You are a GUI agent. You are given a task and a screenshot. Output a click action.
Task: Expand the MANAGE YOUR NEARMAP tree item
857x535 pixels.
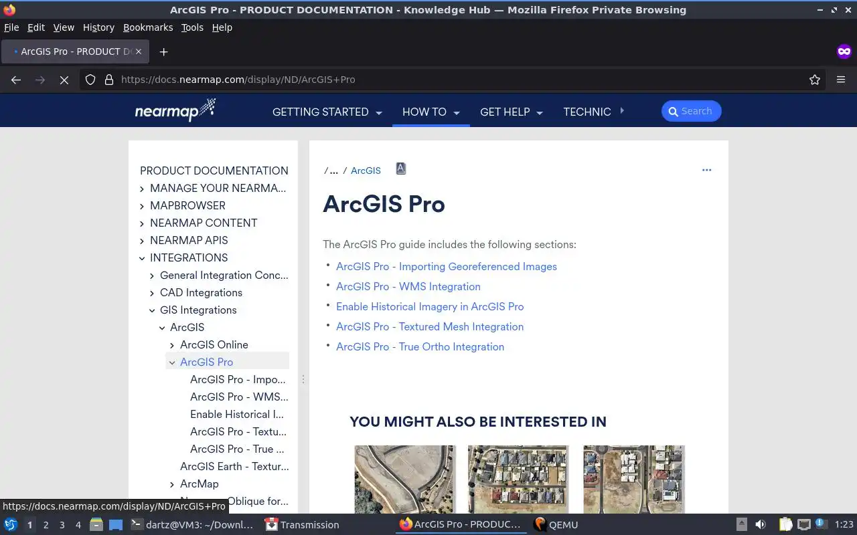click(142, 189)
